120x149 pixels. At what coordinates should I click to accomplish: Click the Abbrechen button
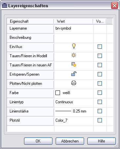(70, 141)
